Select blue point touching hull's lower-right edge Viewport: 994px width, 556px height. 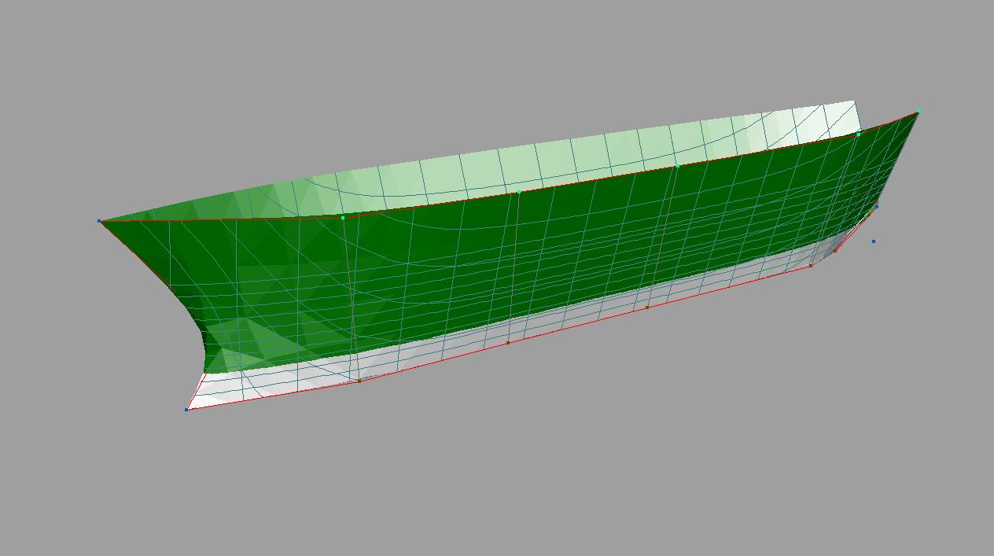877,206
